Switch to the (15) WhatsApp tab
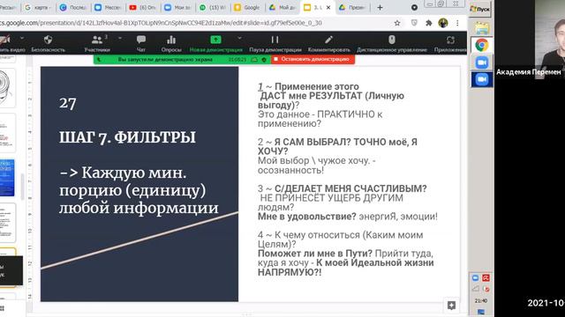 click(x=213, y=8)
